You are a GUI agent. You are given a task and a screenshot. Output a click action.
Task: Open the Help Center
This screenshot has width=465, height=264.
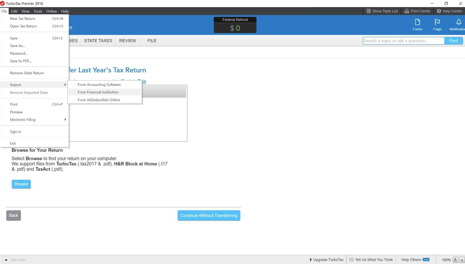[x=450, y=11]
